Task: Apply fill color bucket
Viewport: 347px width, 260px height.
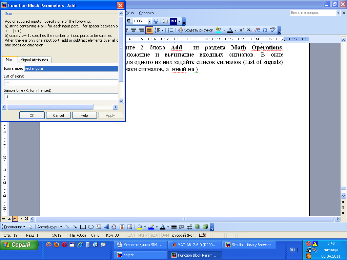Action: point(140,227)
